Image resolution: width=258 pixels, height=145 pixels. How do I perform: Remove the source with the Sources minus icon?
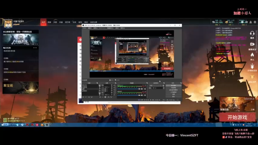[103, 97]
